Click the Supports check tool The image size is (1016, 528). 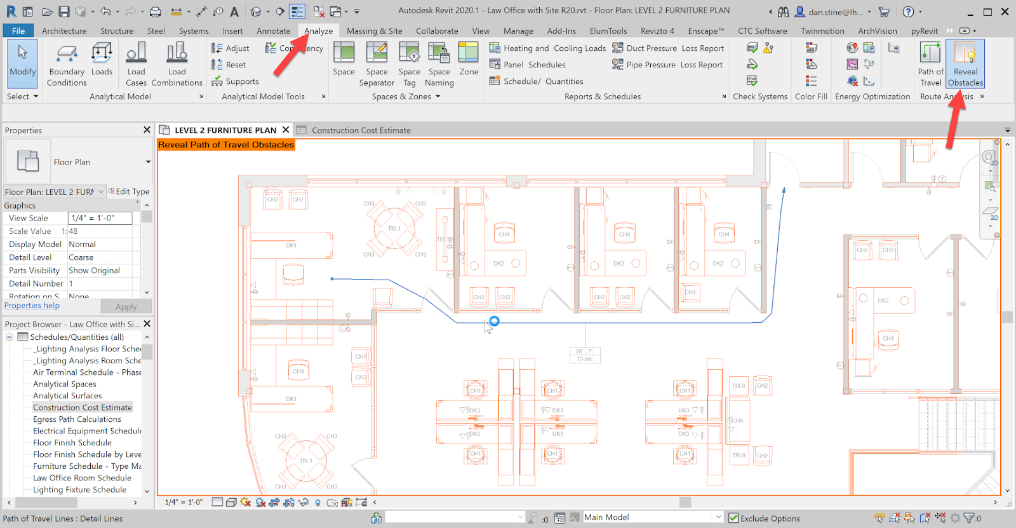click(x=235, y=81)
